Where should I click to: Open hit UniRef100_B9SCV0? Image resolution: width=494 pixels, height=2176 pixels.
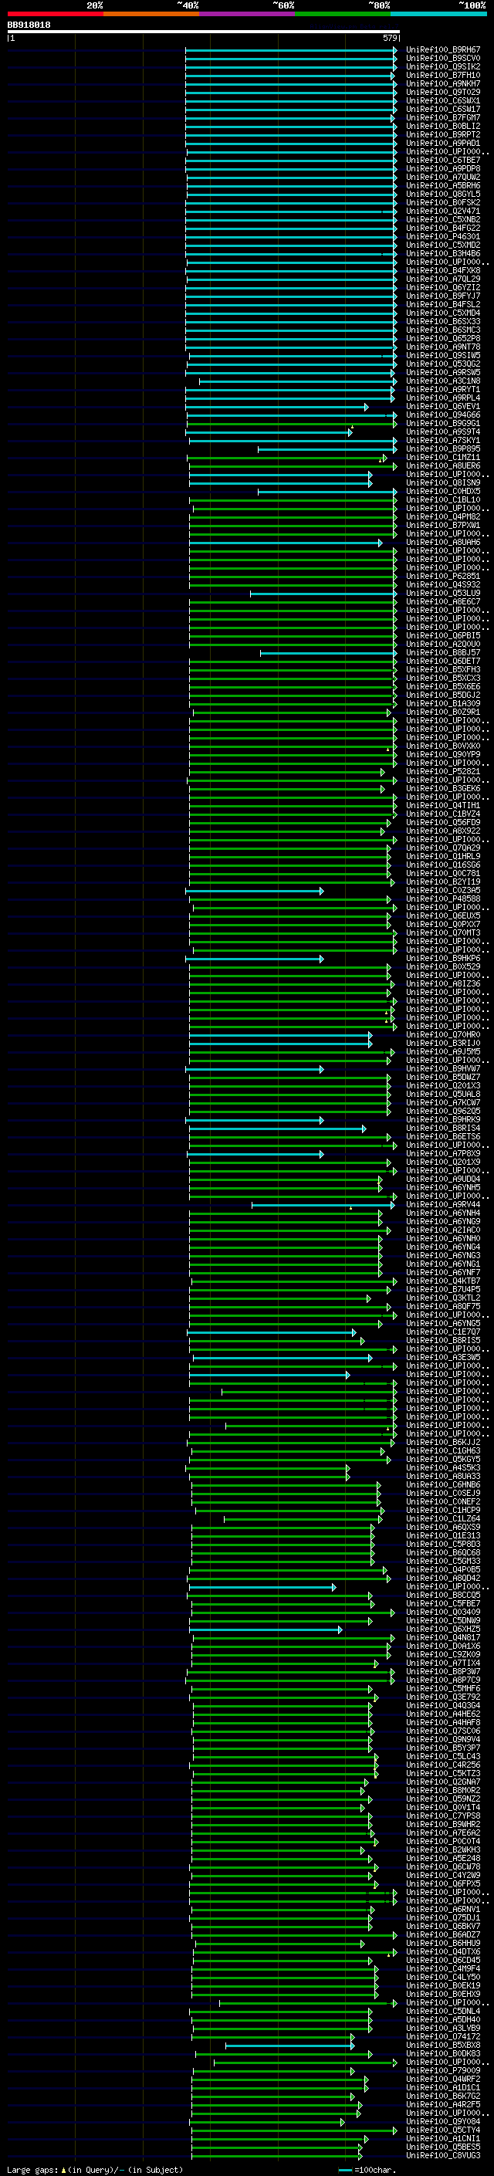(443, 59)
